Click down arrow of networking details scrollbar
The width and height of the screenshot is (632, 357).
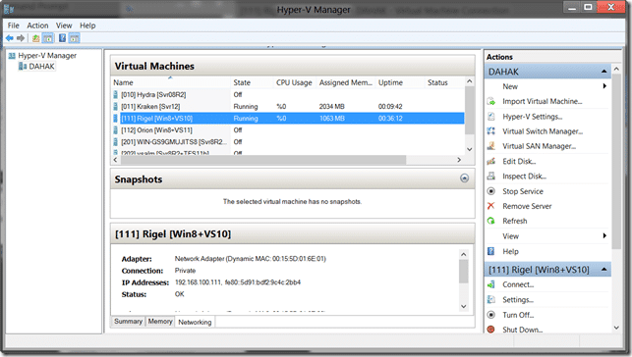click(464, 306)
